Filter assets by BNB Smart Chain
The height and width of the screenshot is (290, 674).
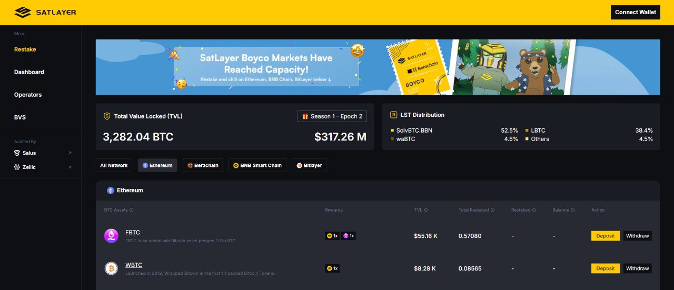[x=257, y=165]
